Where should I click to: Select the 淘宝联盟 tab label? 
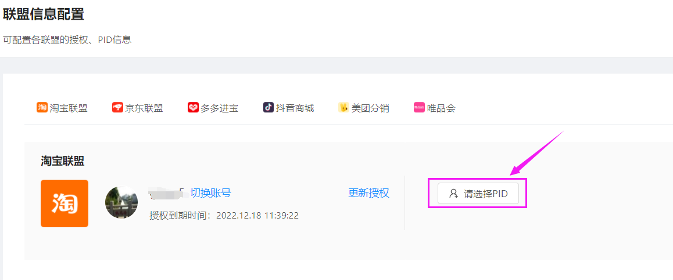[x=68, y=108]
